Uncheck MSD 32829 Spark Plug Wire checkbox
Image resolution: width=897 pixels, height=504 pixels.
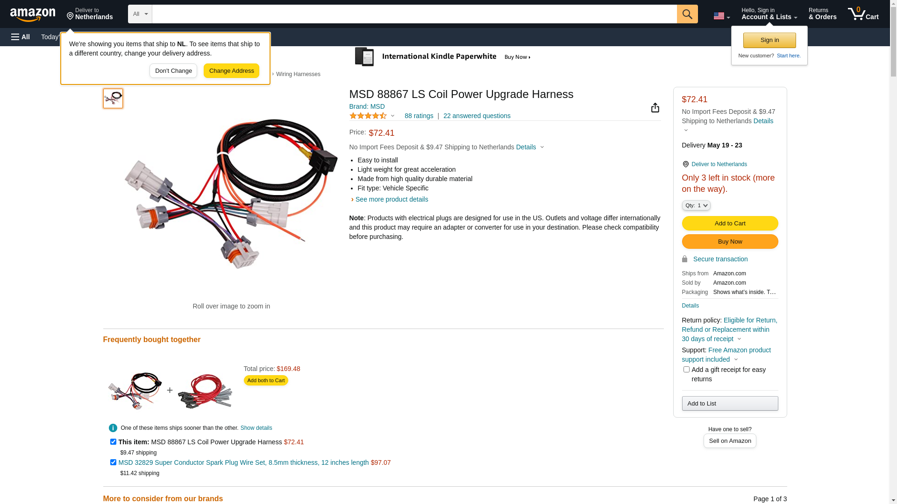click(x=113, y=462)
